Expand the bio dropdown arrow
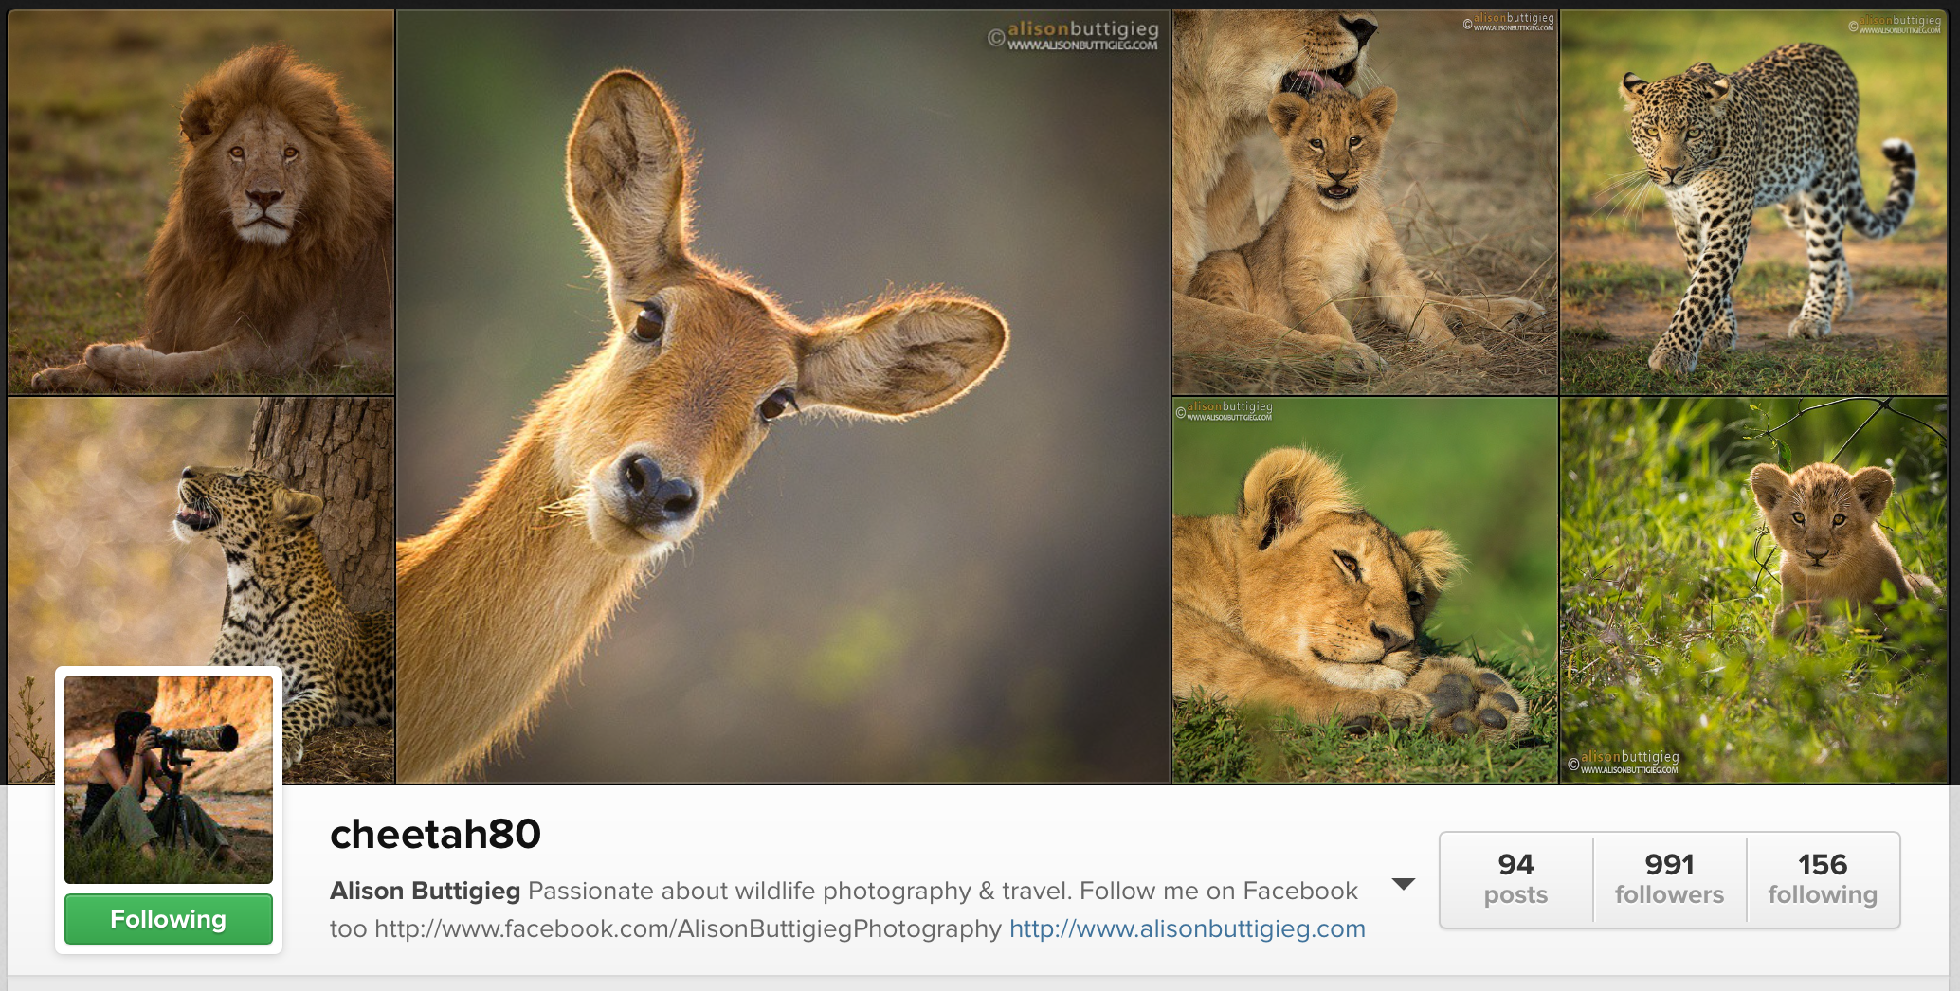Screen dimensions: 1960x991 pyautogui.click(x=1403, y=884)
